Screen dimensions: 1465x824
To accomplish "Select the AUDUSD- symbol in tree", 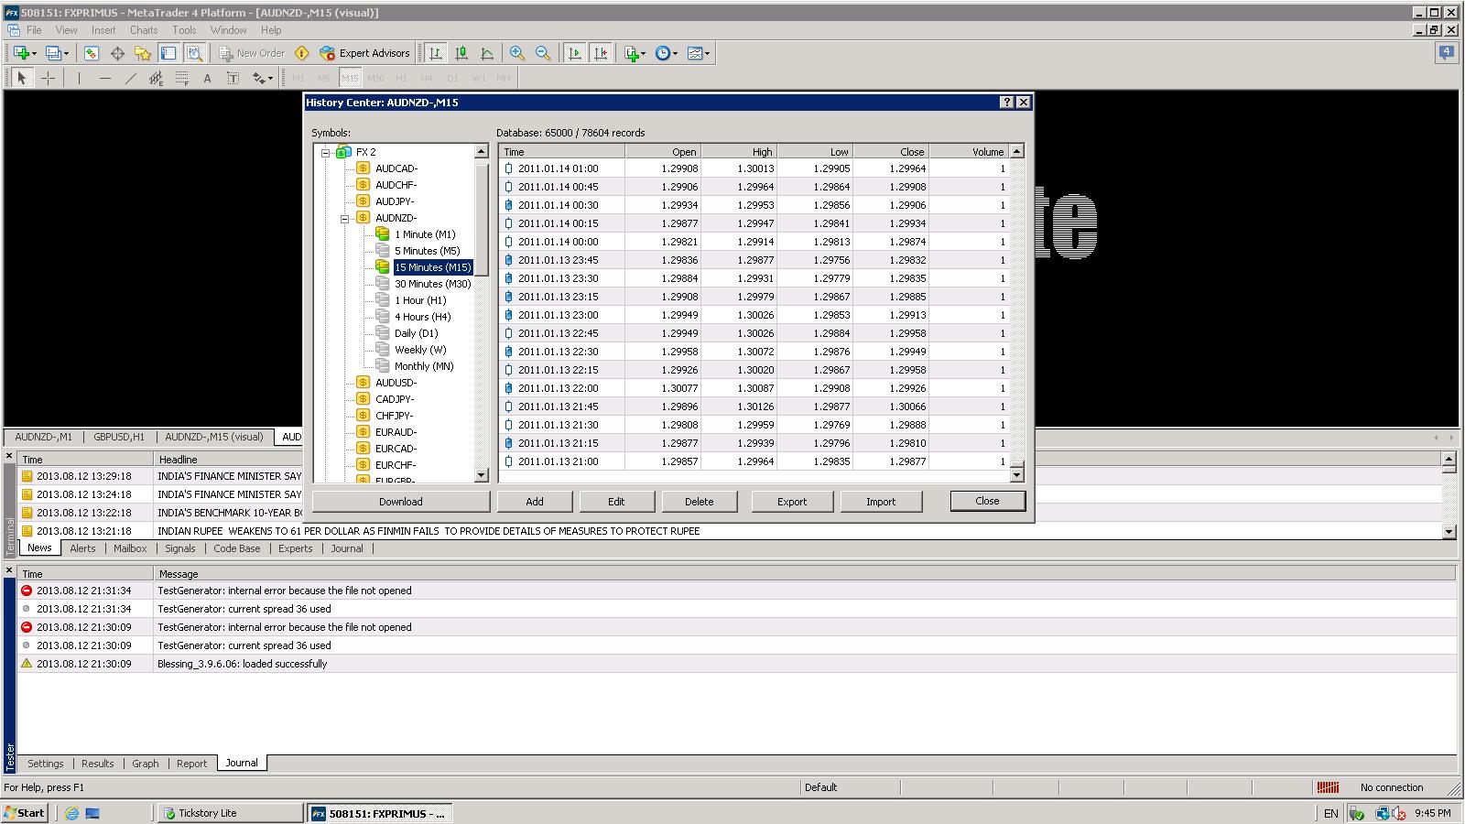I will pyautogui.click(x=396, y=383).
